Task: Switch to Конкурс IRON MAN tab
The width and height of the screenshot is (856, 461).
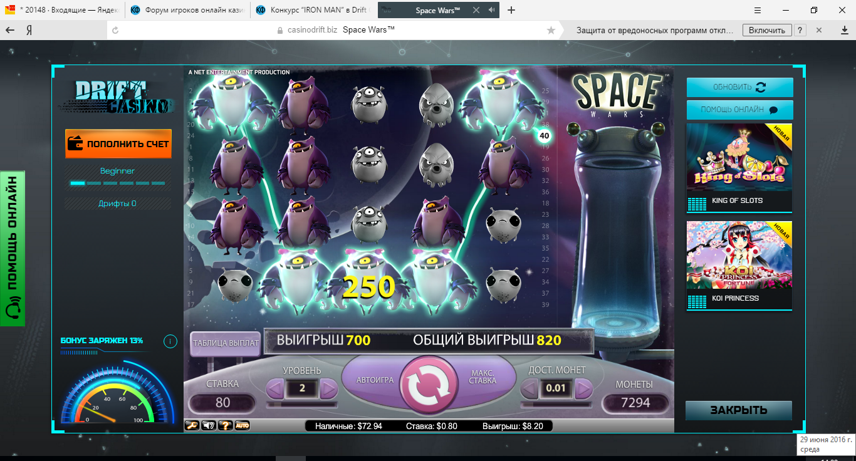Action: pyautogui.click(x=313, y=10)
